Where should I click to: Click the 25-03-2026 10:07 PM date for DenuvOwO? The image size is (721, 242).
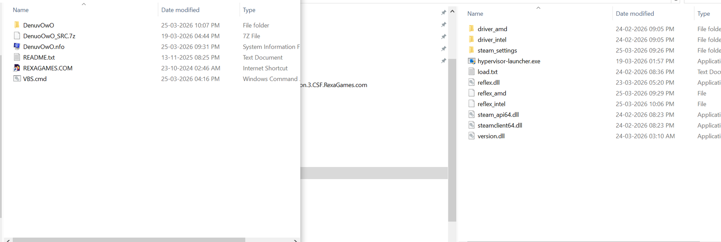pyautogui.click(x=190, y=25)
